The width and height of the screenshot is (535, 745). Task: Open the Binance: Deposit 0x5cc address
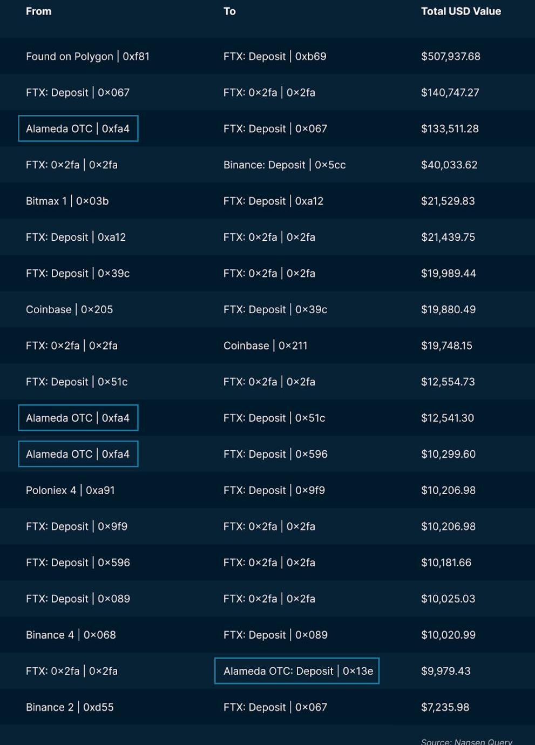point(284,165)
